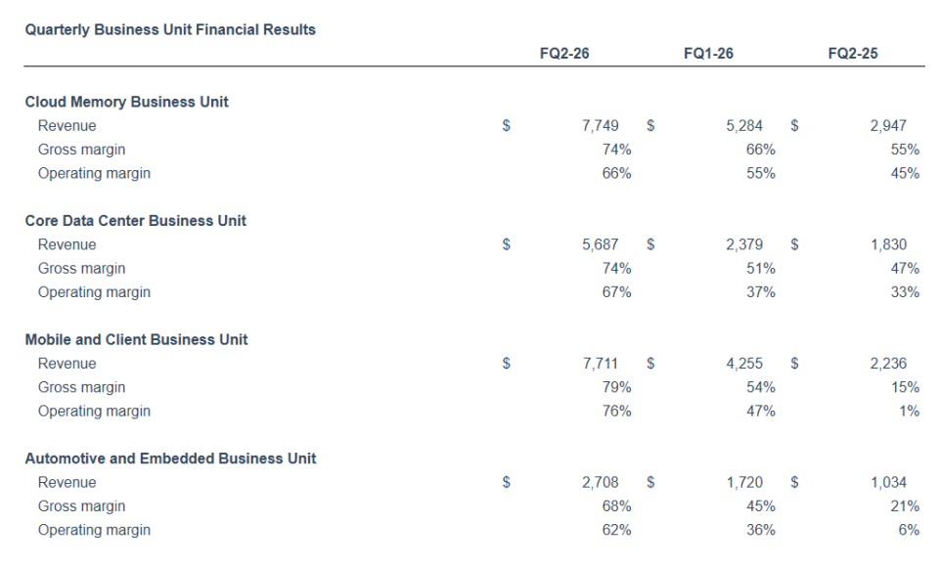Click Mobile and Client gross margin 79%

pos(616,388)
